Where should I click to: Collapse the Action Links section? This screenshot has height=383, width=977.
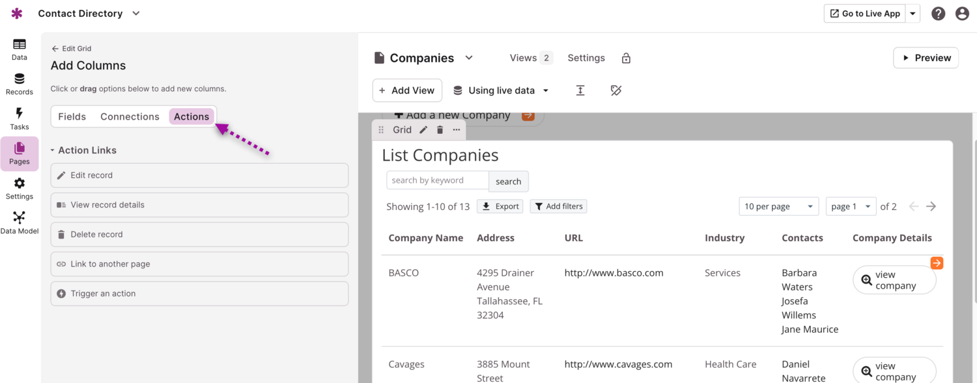pyautogui.click(x=53, y=150)
